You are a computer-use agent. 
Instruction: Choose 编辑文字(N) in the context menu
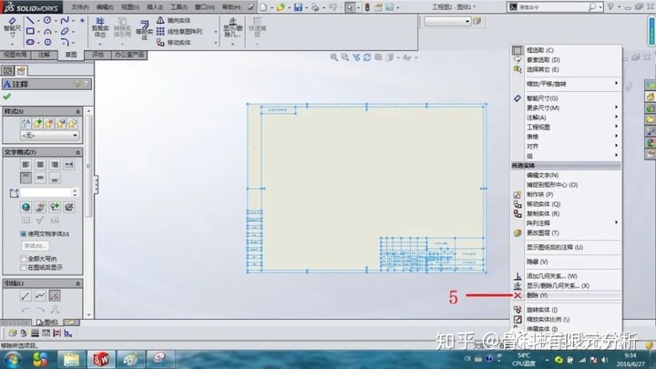click(566, 175)
